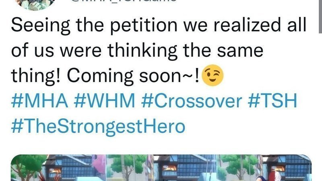Select the #TSH hashtag
Image resolution: width=322 pixels, height=181 pixels.
[272, 100]
